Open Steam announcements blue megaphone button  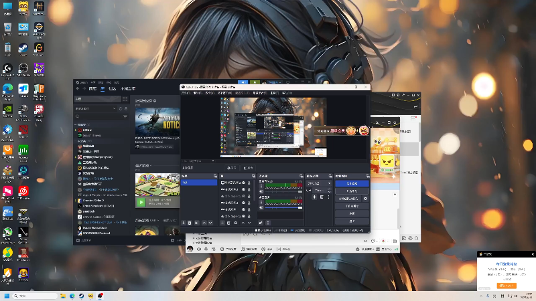243,82
